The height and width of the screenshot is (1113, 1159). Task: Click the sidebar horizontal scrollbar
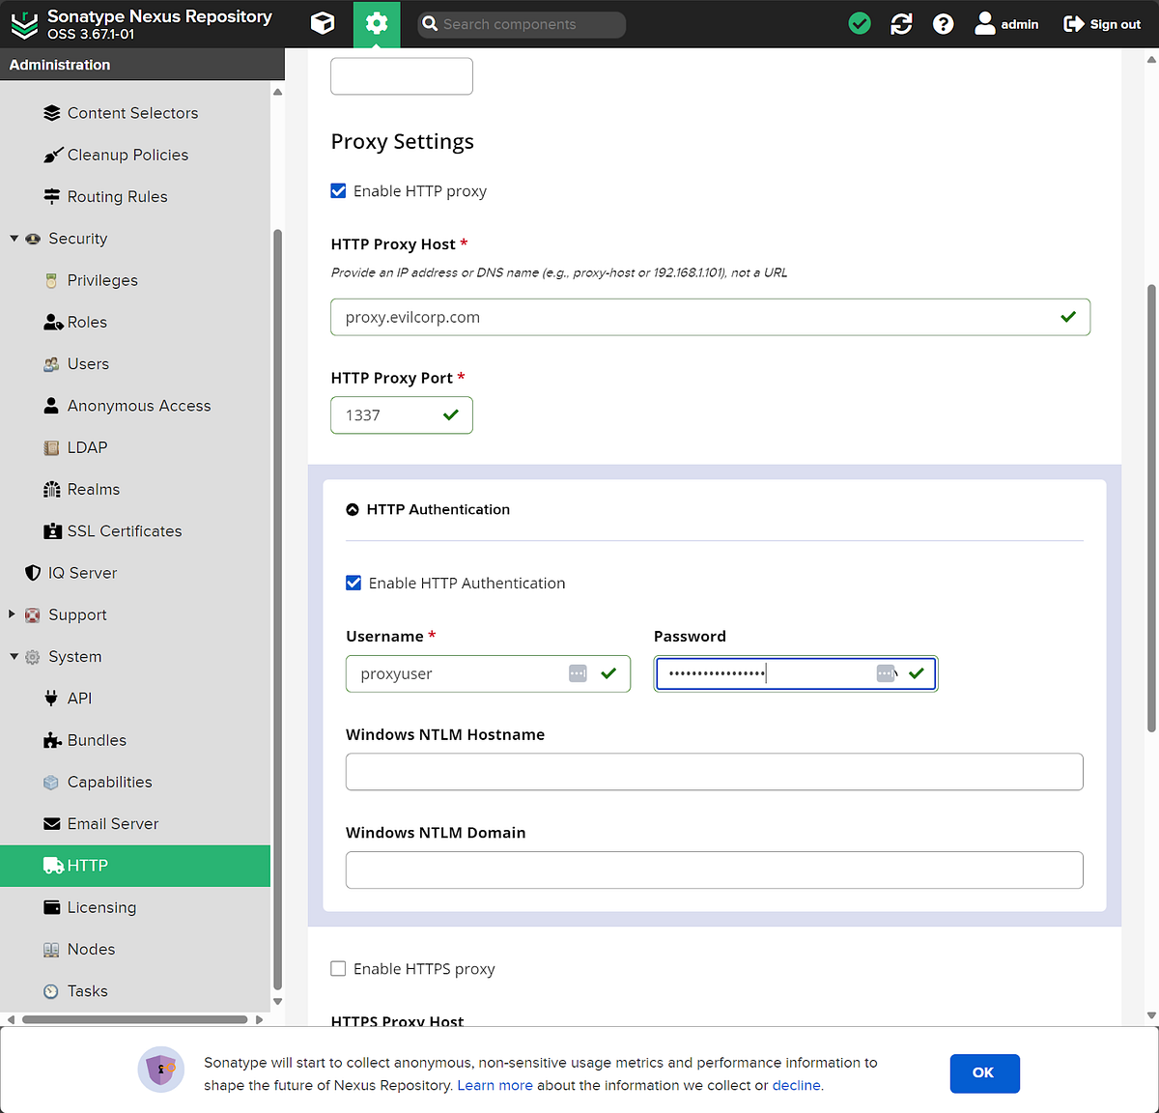coord(135,1019)
